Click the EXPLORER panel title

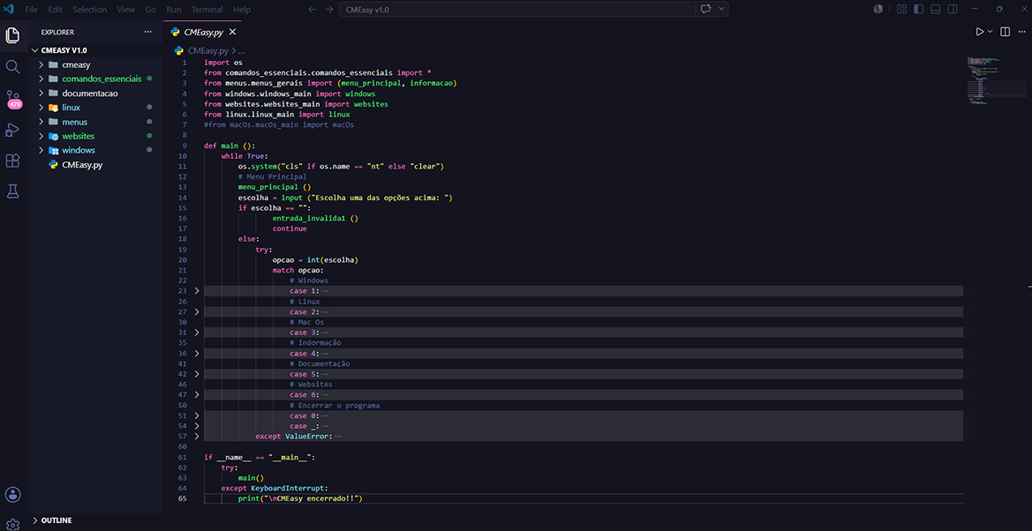point(58,32)
